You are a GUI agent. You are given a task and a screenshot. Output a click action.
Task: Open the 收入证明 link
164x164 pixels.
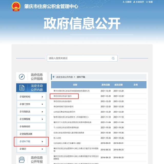57,138
